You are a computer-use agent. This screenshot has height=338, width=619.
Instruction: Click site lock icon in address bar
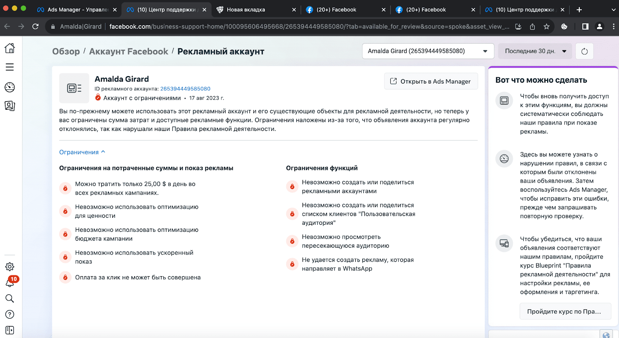pos(53,26)
